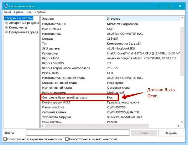Close the Сведения о системе window

180,6
